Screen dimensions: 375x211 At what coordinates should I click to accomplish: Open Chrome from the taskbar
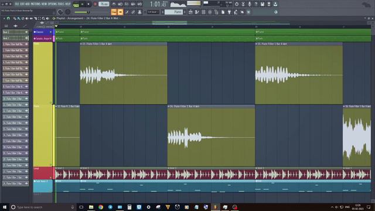coord(101,207)
